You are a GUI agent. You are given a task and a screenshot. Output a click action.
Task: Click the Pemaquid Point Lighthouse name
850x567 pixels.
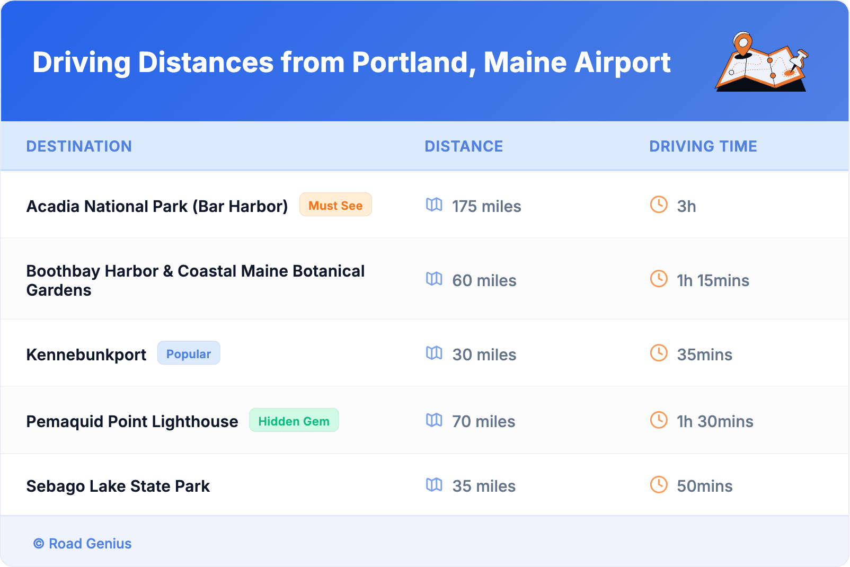point(132,421)
